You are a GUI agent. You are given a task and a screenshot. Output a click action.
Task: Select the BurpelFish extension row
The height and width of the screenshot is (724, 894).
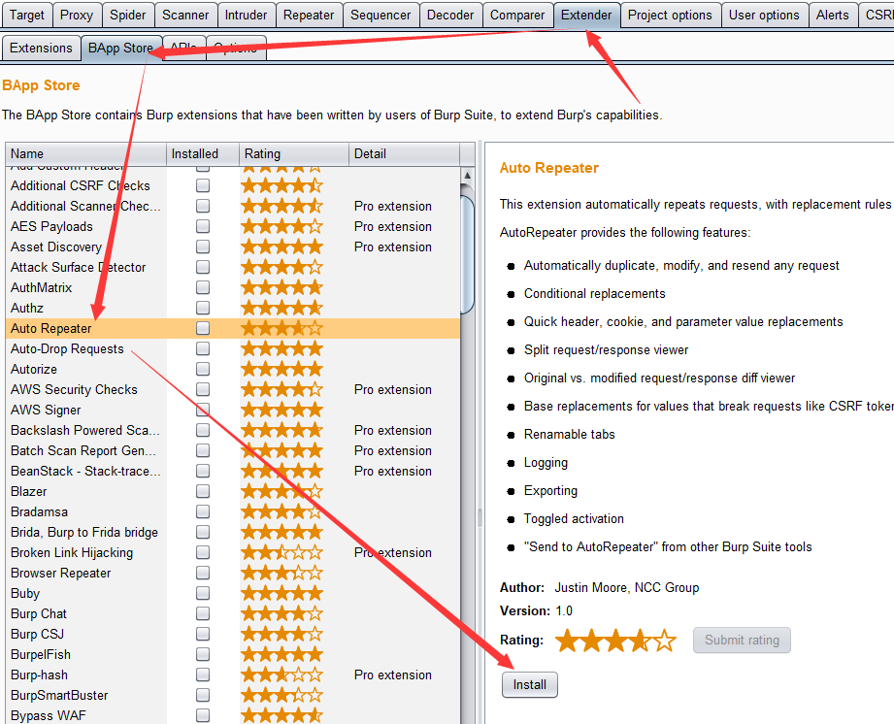pos(233,654)
